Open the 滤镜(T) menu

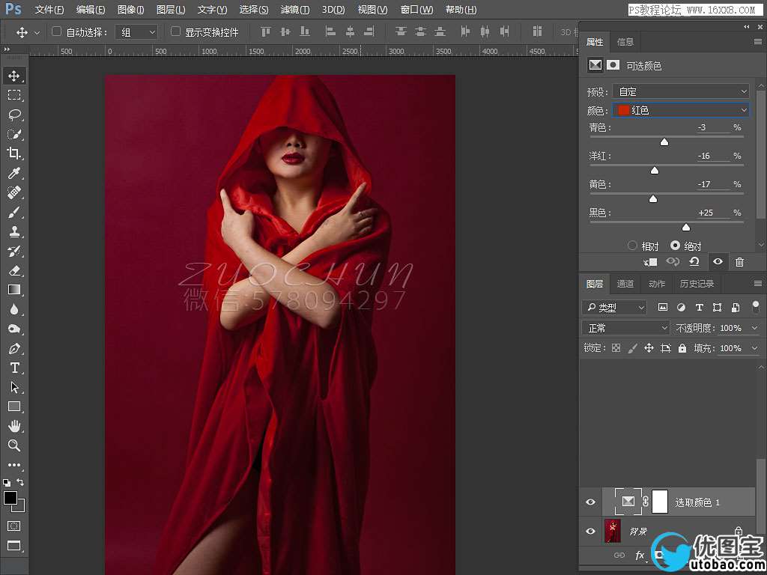(x=295, y=9)
